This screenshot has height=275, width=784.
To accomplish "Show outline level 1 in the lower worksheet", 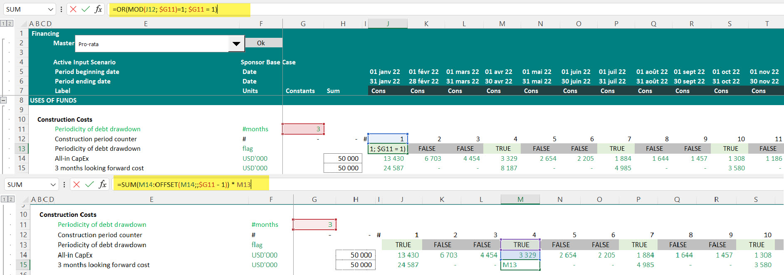I will [x=3, y=199].
